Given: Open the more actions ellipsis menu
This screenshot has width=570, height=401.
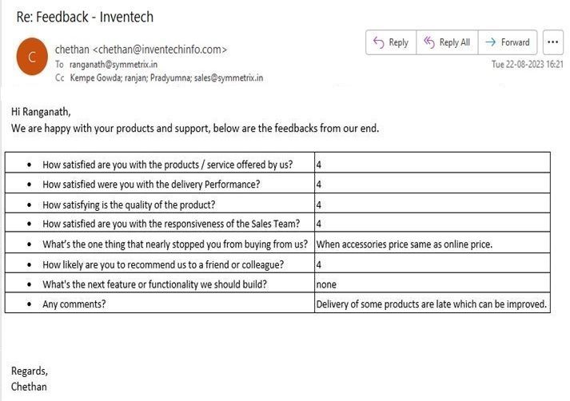Looking at the screenshot, I should coord(553,42).
